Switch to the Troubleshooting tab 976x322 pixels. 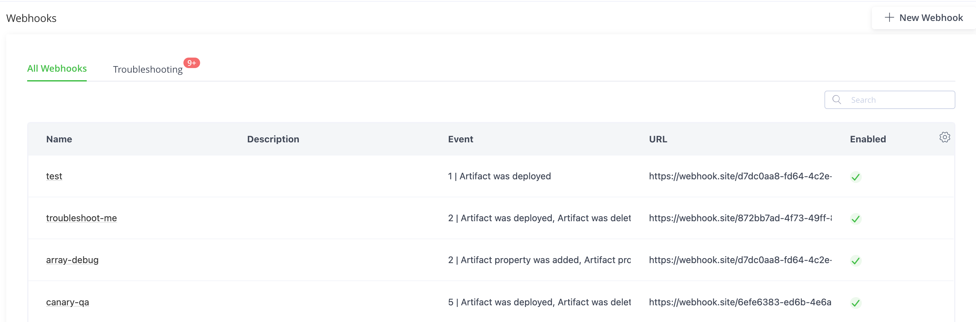[147, 69]
